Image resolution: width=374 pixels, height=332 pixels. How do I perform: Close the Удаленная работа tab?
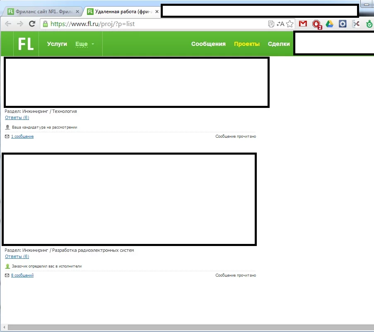[157, 12]
